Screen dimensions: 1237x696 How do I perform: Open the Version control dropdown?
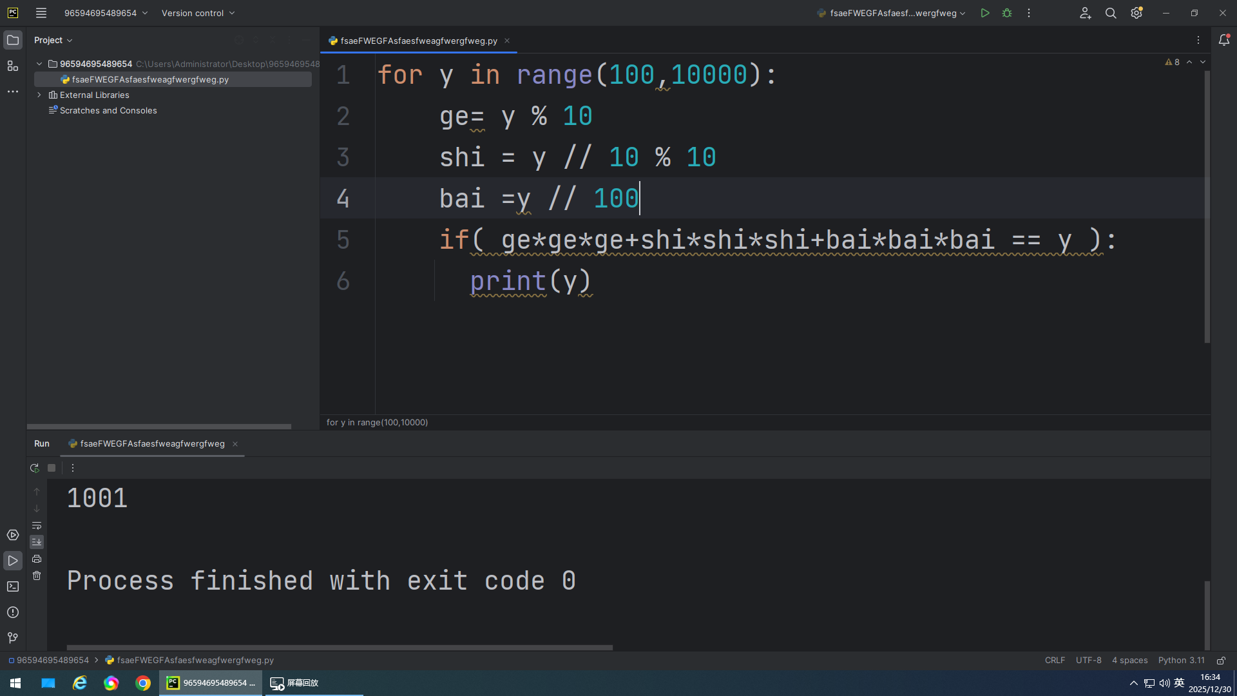198,13
